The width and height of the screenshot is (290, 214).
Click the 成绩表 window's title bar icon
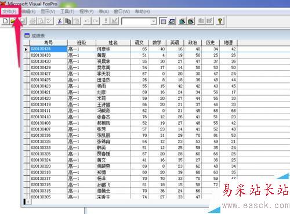(x=27, y=35)
